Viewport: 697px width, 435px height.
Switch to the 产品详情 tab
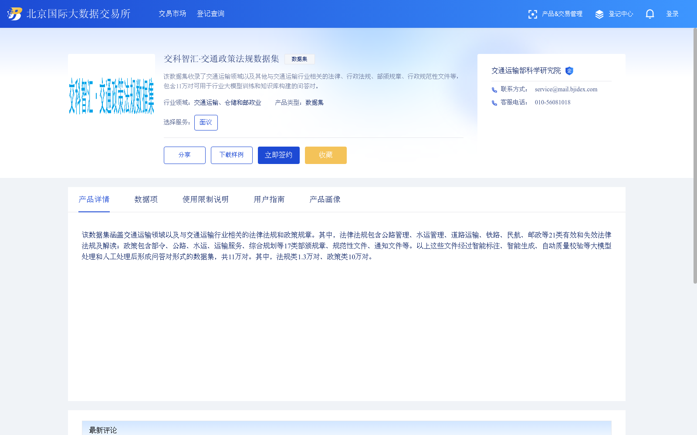coord(94,200)
